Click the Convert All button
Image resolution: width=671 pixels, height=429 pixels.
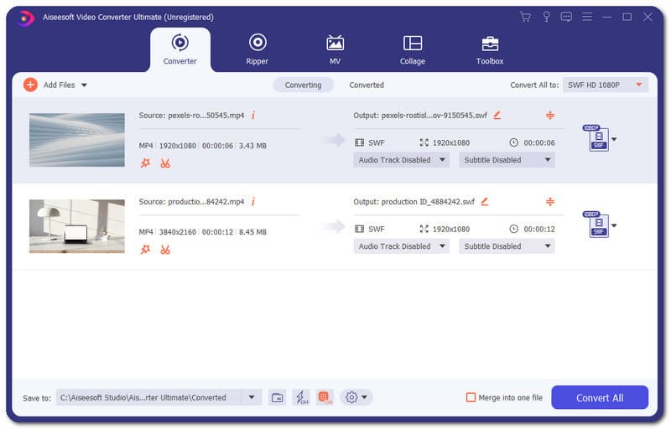[x=599, y=397]
